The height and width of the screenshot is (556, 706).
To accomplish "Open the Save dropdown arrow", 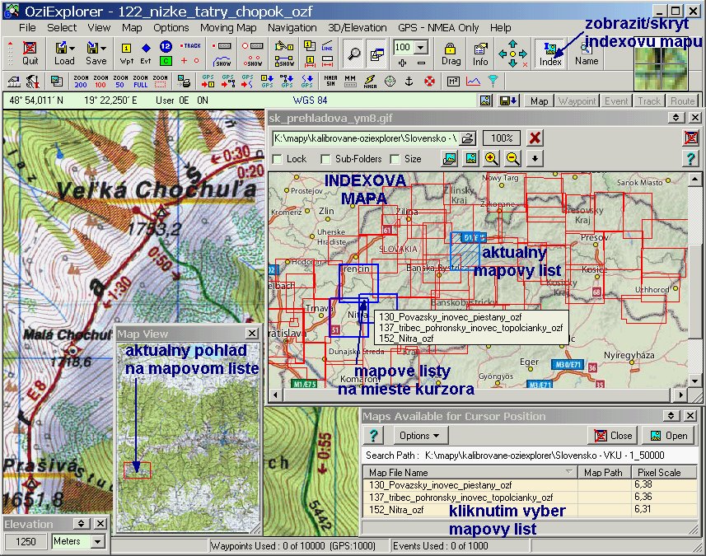I will click(104, 48).
